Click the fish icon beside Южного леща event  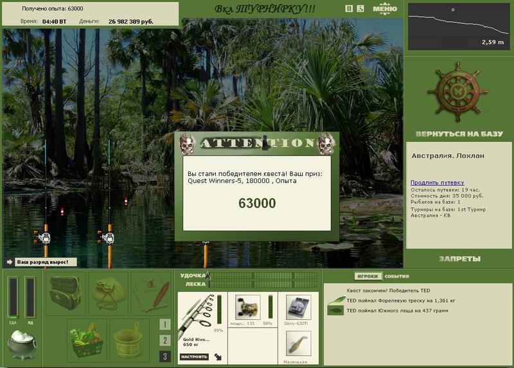pos(335,310)
